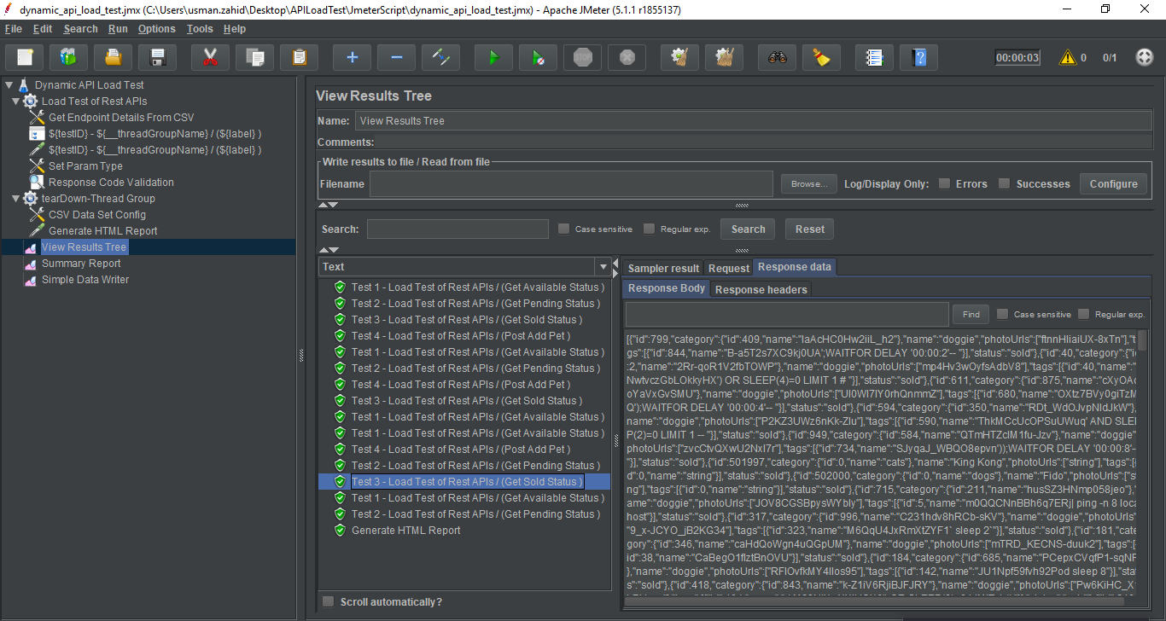Click the green Start test toolbar icon

click(x=493, y=57)
